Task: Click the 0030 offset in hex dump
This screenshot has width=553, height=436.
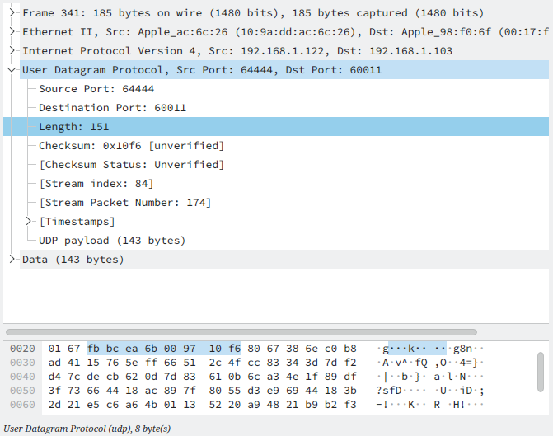Action: [22, 363]
